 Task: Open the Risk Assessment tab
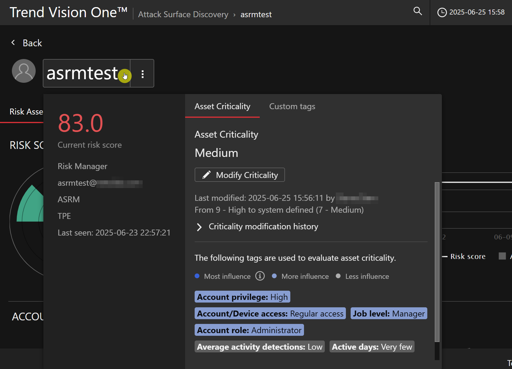[26, 112]
